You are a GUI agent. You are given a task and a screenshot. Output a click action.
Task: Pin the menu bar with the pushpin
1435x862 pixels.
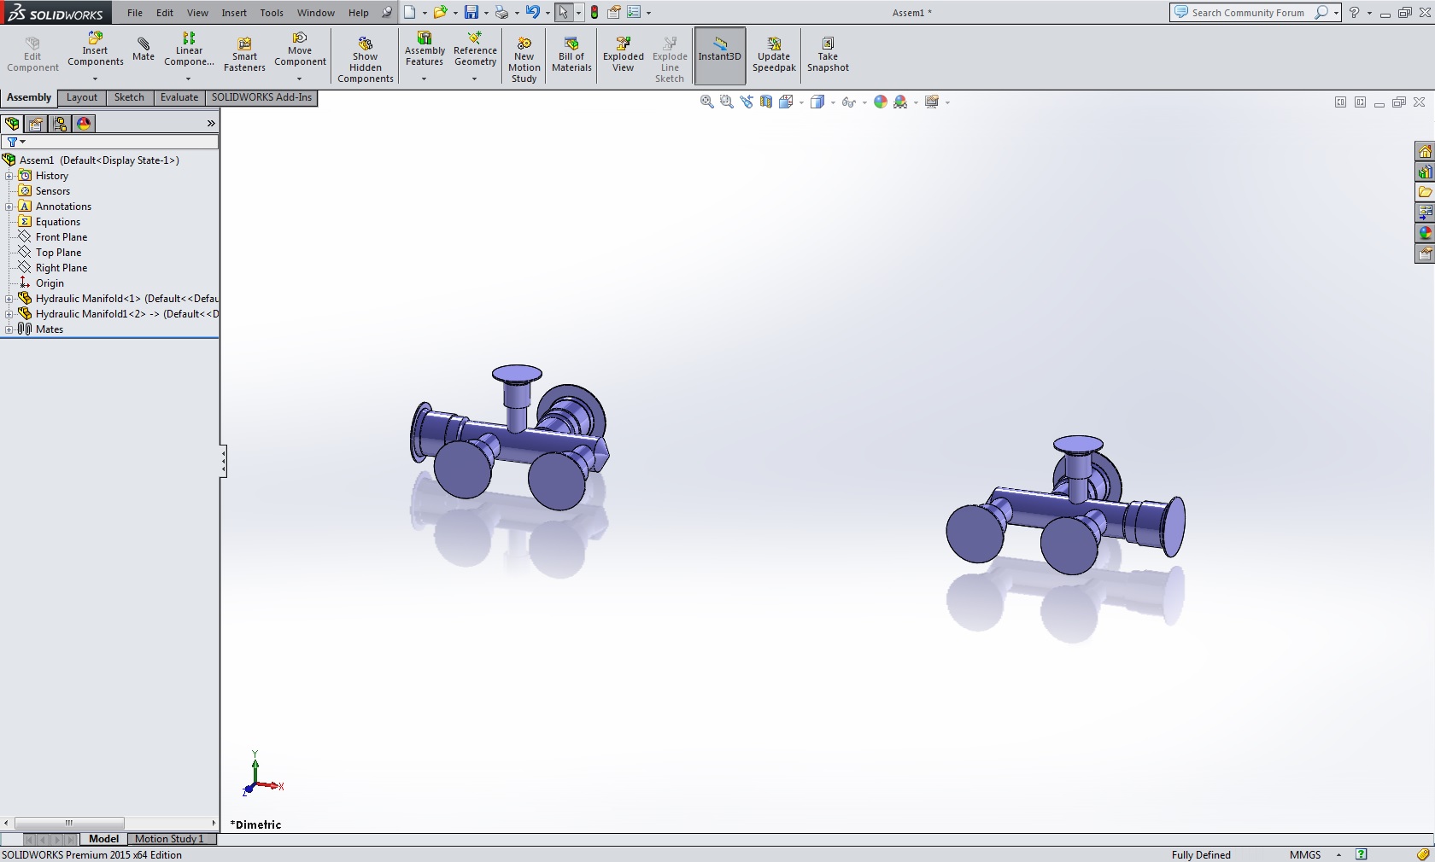387,13
